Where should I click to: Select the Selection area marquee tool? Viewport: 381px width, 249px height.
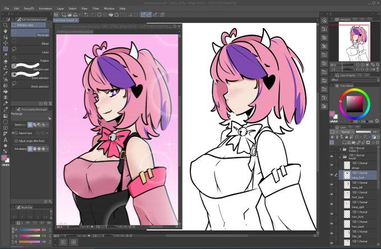click(x=5, y=49)
